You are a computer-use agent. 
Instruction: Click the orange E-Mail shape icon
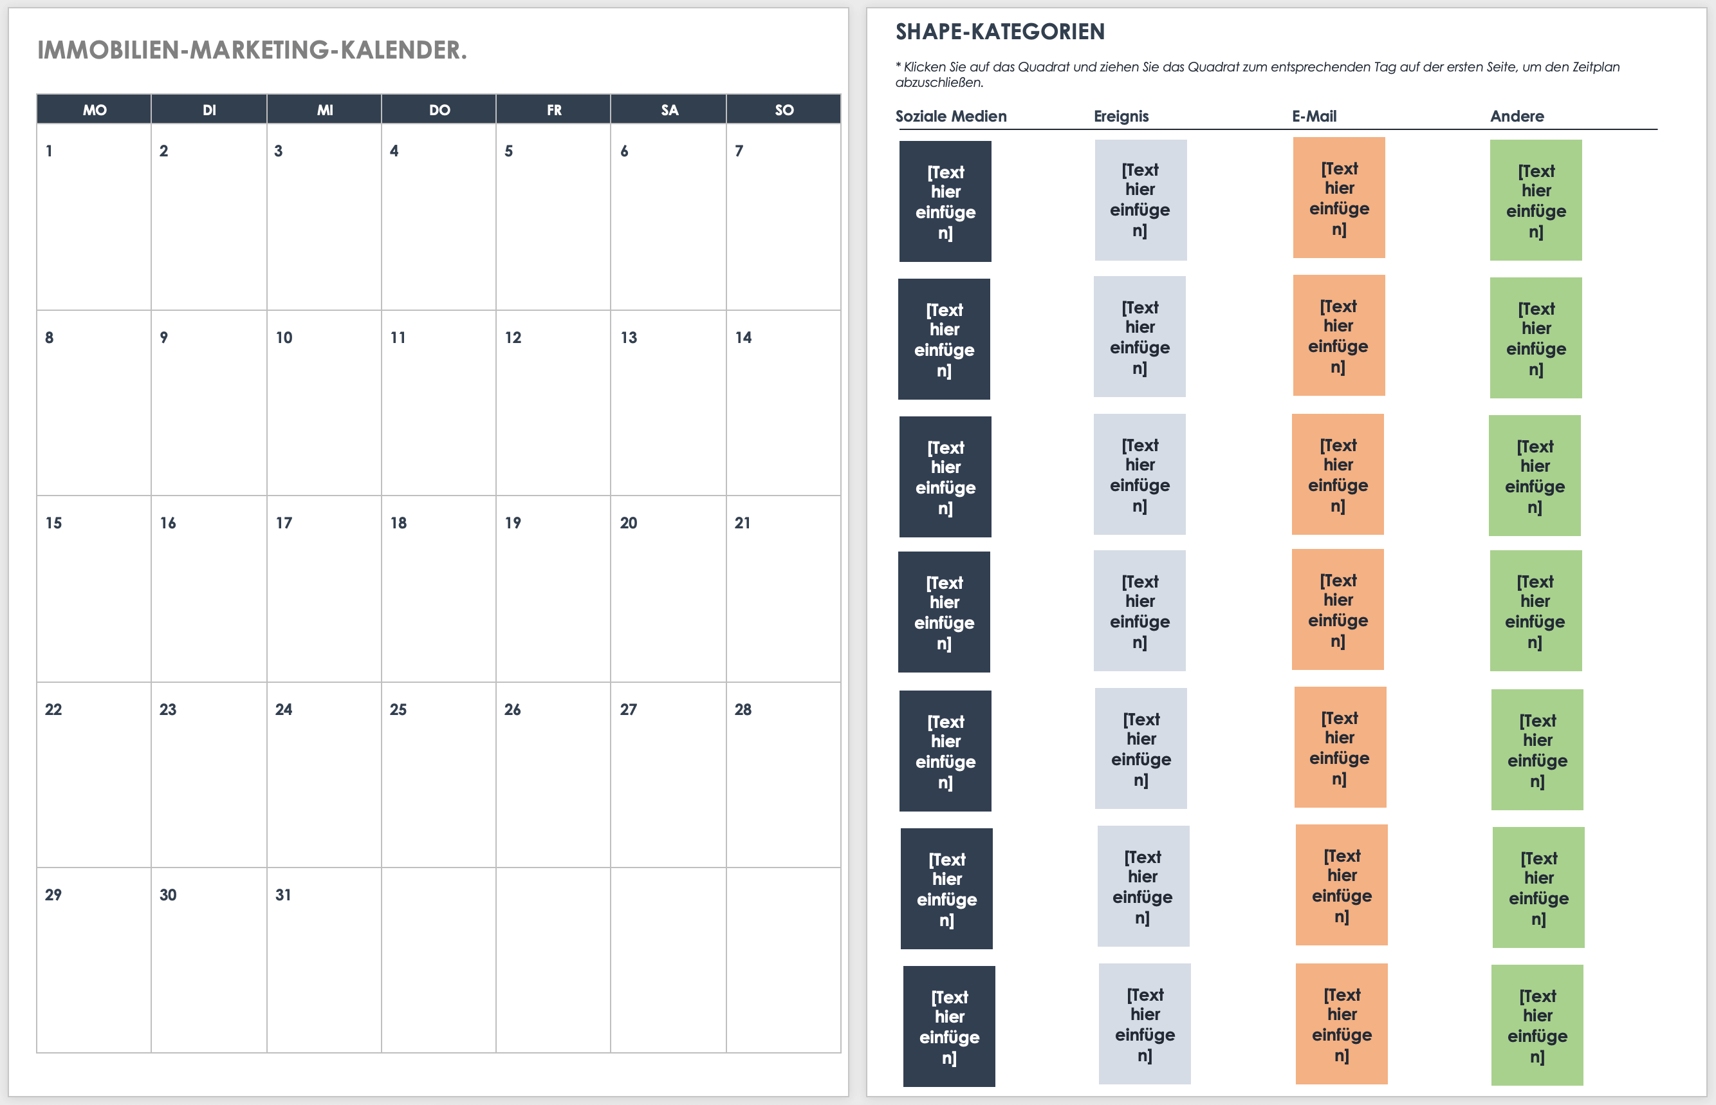[x=1345, y=200]
